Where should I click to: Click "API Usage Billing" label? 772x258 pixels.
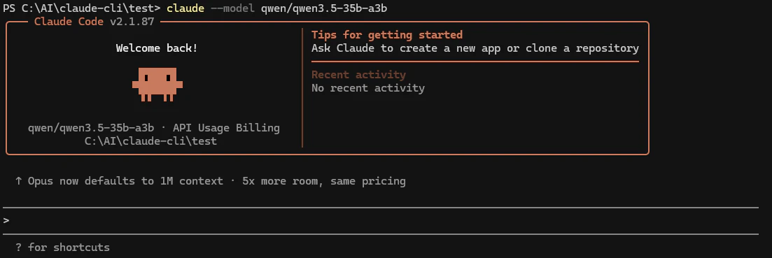click(227, 128)
